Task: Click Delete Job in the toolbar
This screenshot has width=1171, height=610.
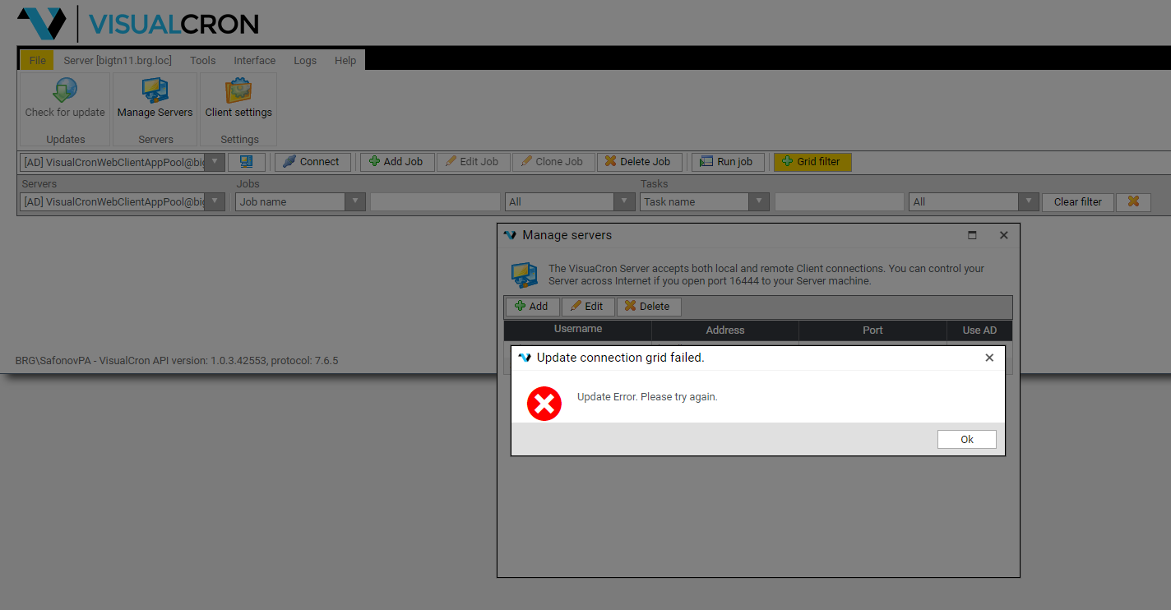Action: [x=639, y=161]
